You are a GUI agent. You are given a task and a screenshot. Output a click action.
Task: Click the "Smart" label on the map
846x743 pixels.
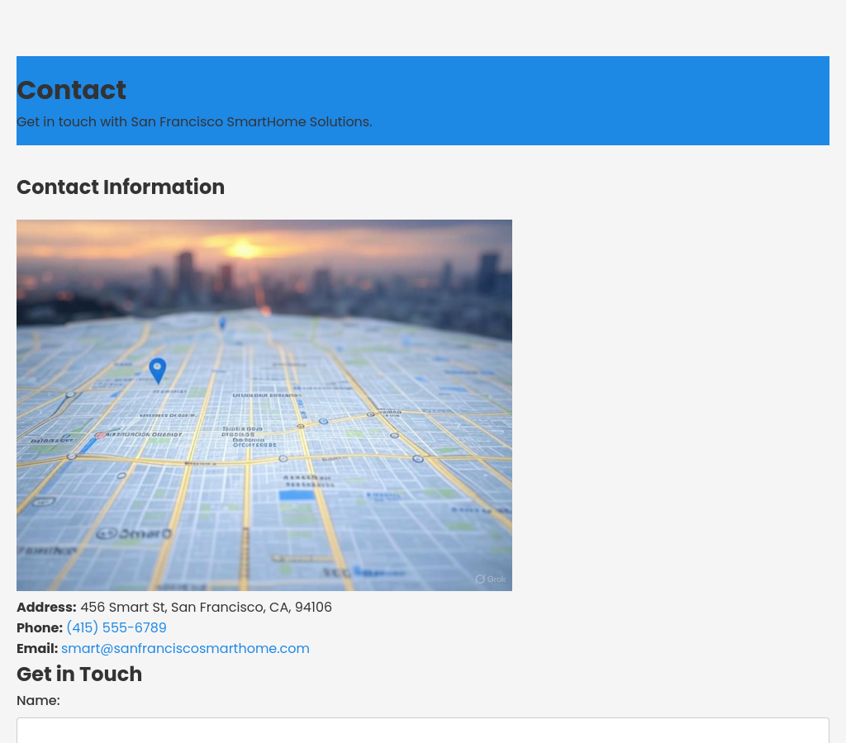click(134, 533)
